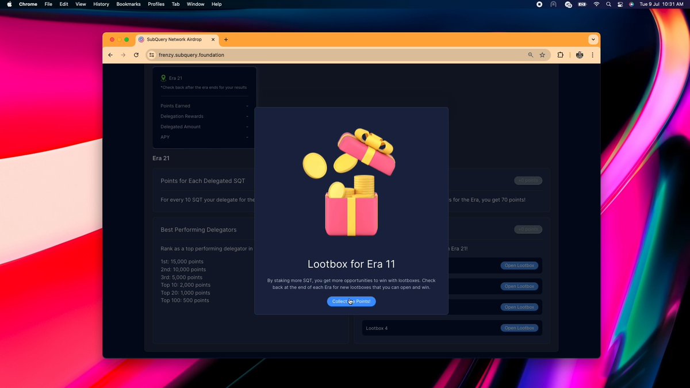
Task: Click the Top 20: 1,000 points line
Action: click(x=185, y=293)
